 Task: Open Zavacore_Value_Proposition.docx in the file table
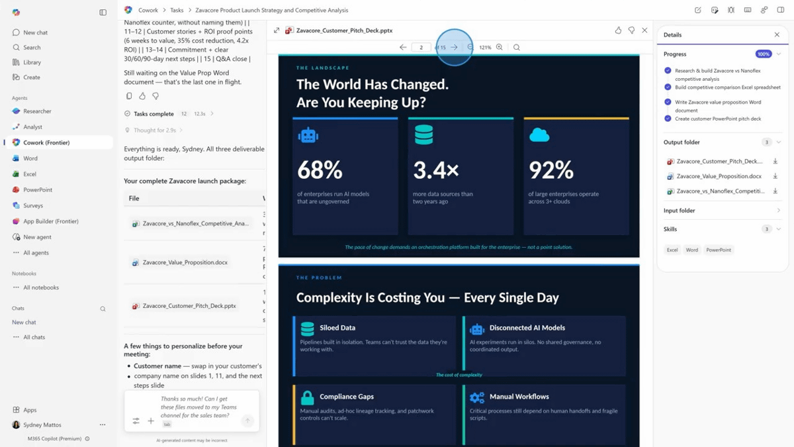pos(185,263)
